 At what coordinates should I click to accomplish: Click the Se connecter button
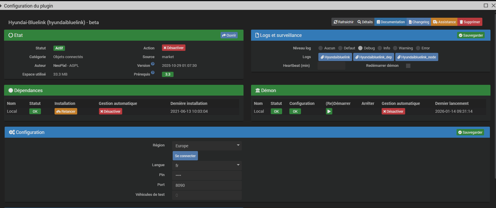[x=185, y=156]
